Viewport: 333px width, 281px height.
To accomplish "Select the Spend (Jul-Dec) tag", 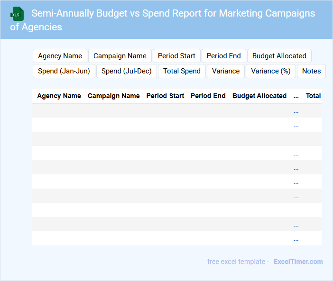I will pos(127,71).
